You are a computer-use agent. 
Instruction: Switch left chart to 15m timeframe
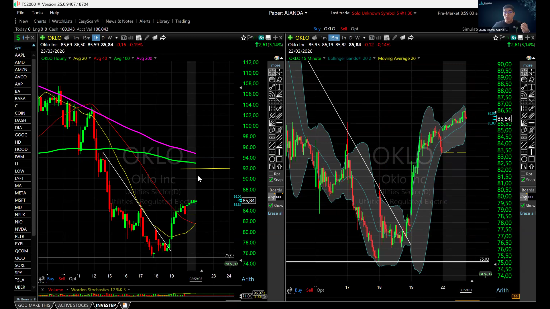click(x=86, y=38)
